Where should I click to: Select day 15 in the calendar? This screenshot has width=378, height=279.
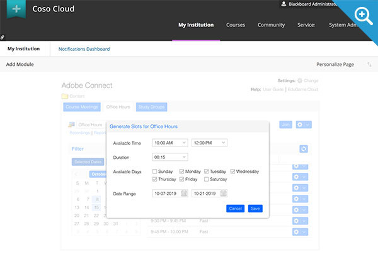click(96, 207)
